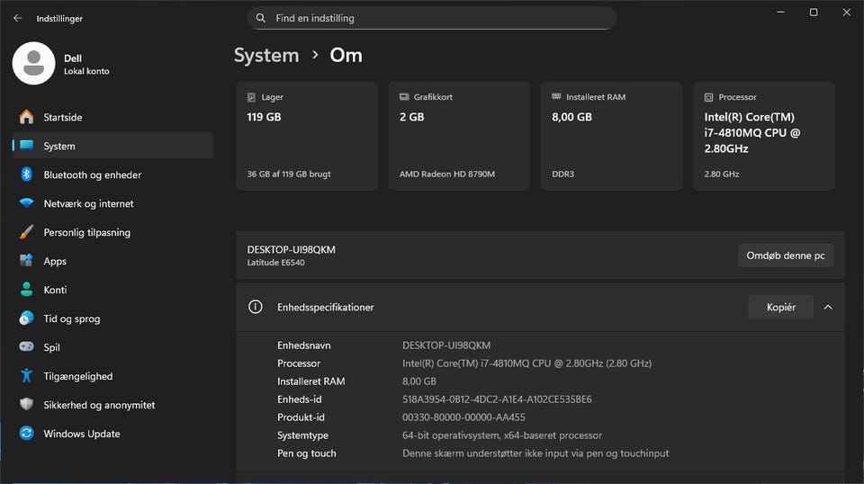
Task: Open the Spil settings category
Action: [x=51, y=347]
